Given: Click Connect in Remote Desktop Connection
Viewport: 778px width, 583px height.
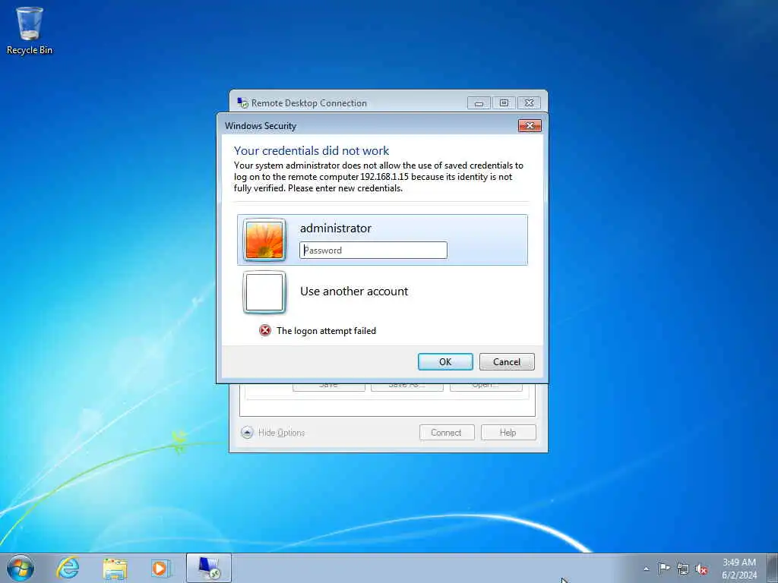Looking at the screenshot, I should coord(447,432).
